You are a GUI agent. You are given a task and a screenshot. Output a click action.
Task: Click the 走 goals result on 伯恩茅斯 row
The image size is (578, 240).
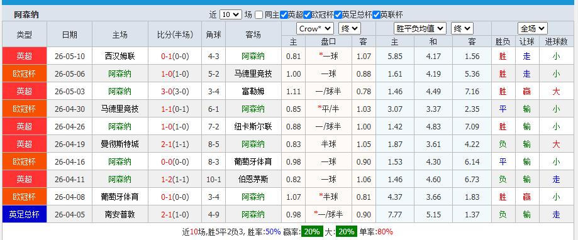pyautogui.click(x=556, y=179)
